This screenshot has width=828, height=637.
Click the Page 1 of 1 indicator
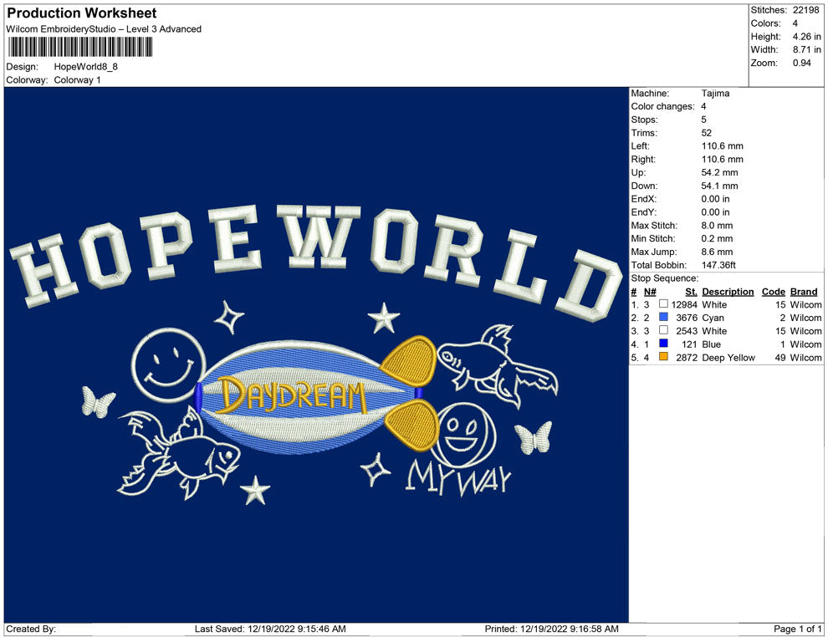[797, 629]
